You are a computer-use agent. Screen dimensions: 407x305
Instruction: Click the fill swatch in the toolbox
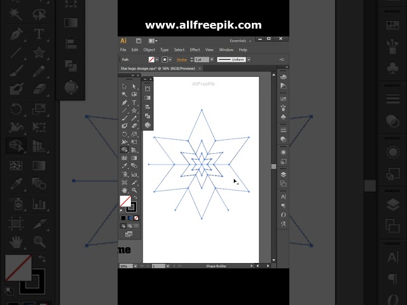pyautogui.click(x=125, y=201)
